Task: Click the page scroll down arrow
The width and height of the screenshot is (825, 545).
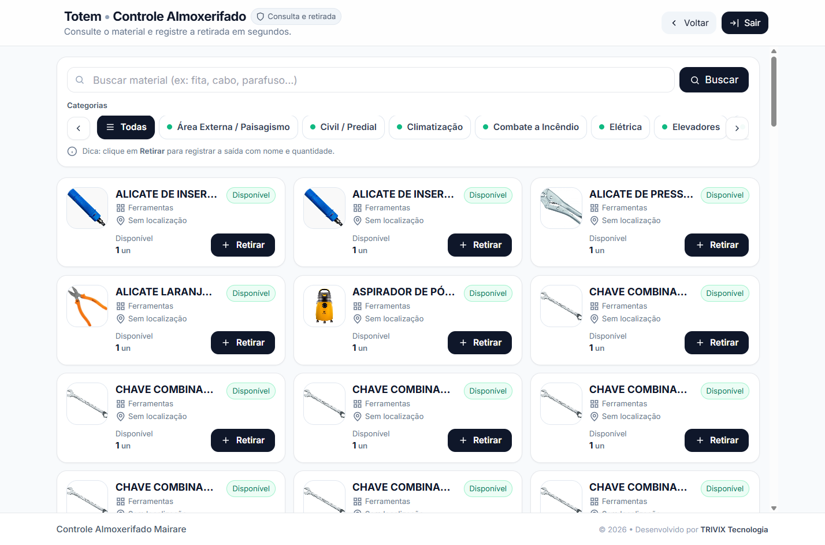Action: [x=774, y=509]
